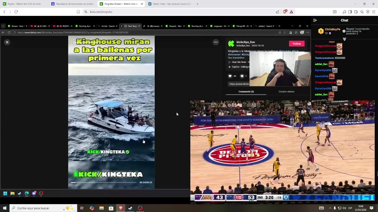Click the streamed desktop's Start button
This screenshot has height=212, width=378.
5,193
